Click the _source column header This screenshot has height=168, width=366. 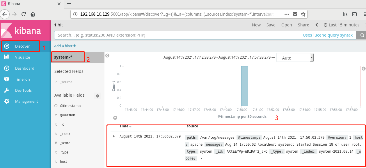pos(192,126)
